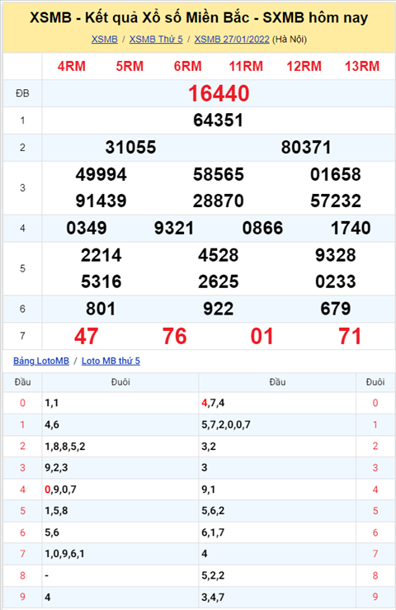Open the XSMB Thứ 5 link
The image size is (396, 610).
click(156, 40)
